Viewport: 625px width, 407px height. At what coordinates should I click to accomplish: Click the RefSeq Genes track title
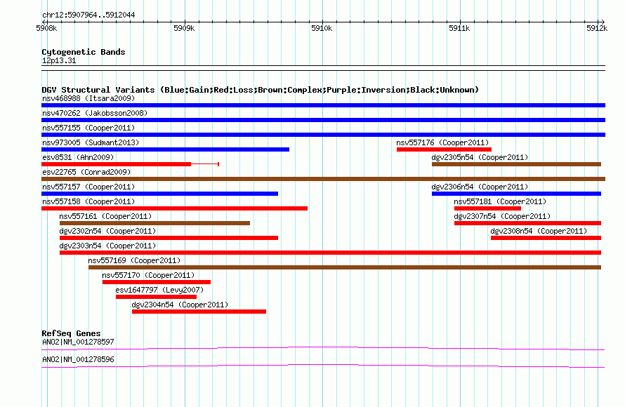click(x=71, y=333)
